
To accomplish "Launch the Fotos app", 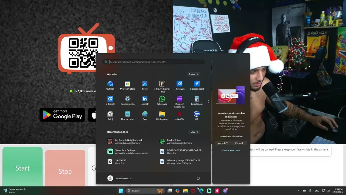I will [145, 85].
